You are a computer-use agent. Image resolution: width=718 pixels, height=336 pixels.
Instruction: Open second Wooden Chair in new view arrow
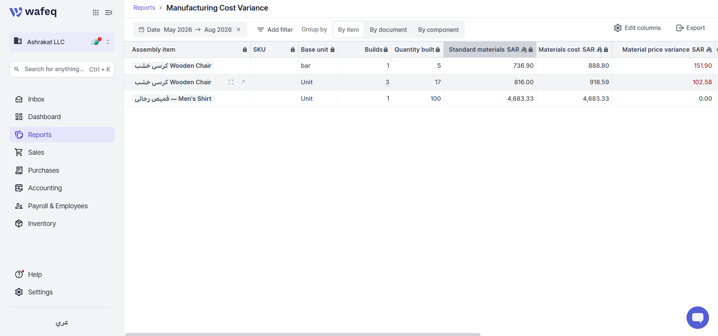pyautogui.click(x=243, y=82)
